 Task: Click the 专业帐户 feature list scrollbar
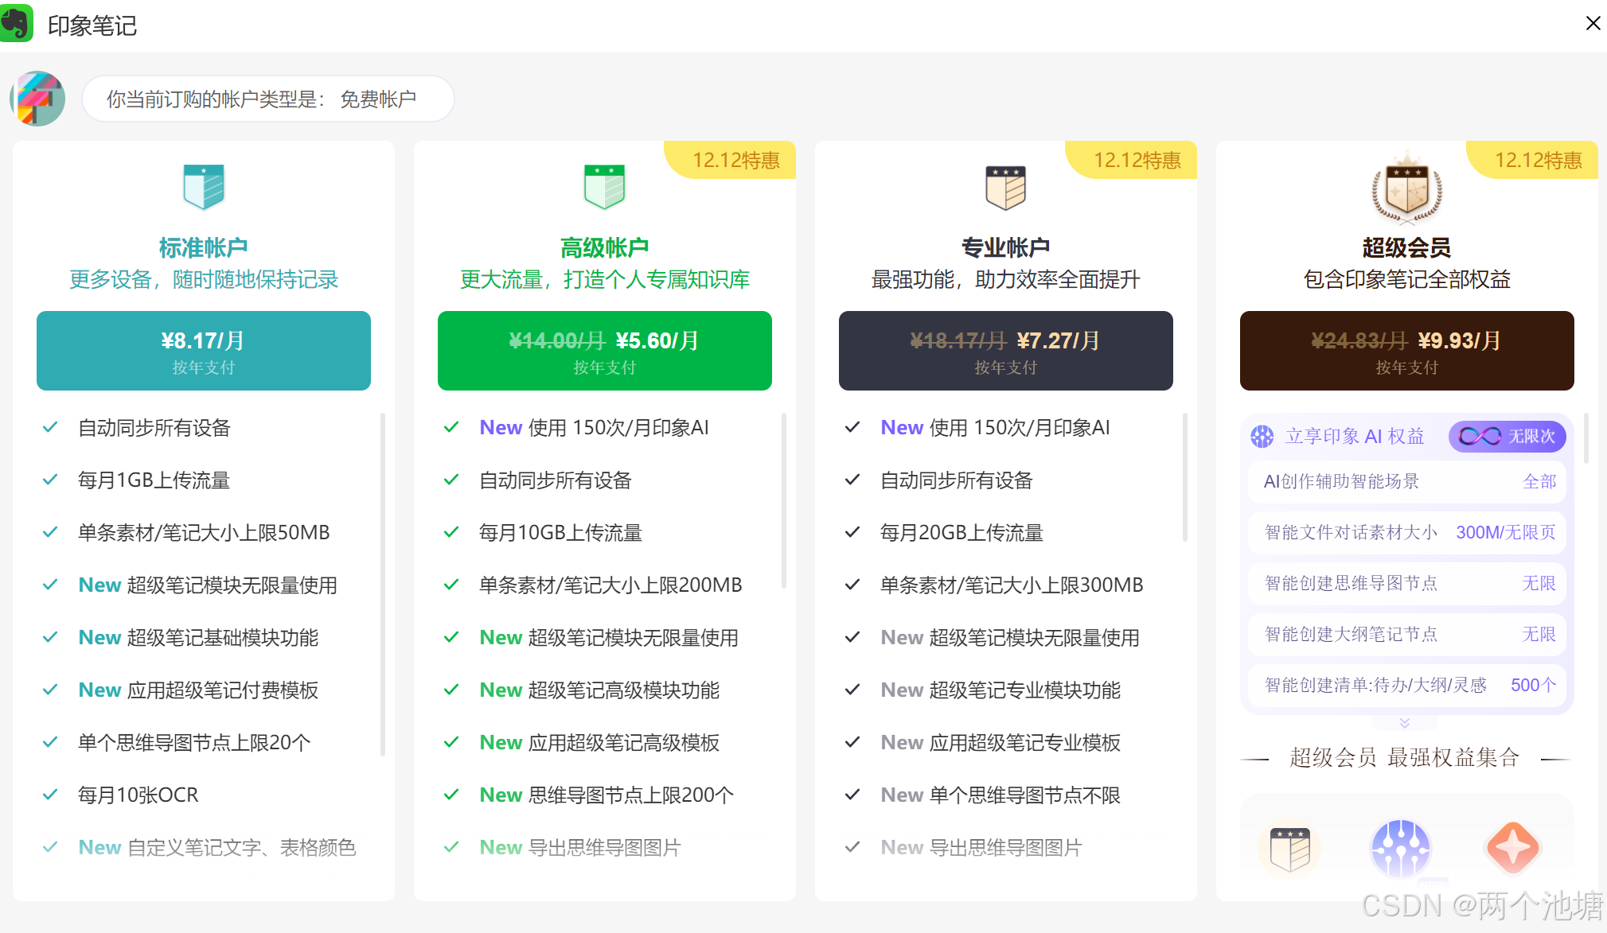pos(1184,477)
